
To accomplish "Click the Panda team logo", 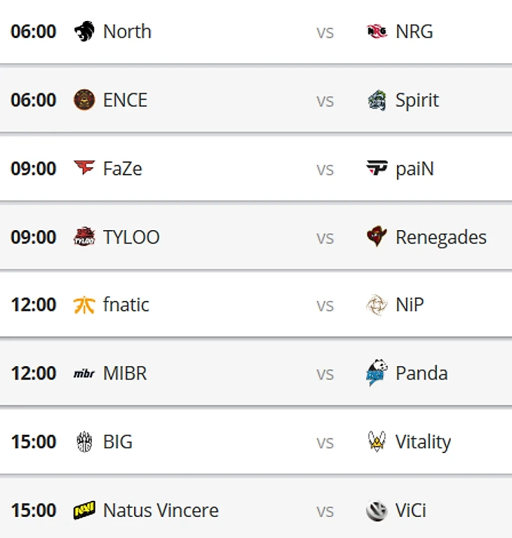I will pos(377,372).
